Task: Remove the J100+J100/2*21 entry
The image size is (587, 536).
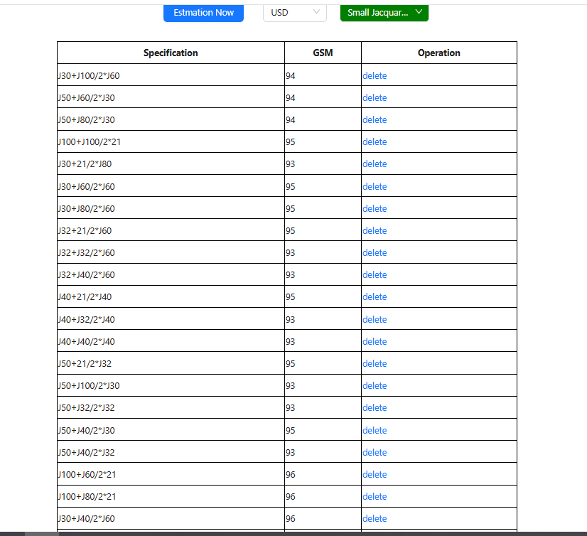Action: pos(375,141)
